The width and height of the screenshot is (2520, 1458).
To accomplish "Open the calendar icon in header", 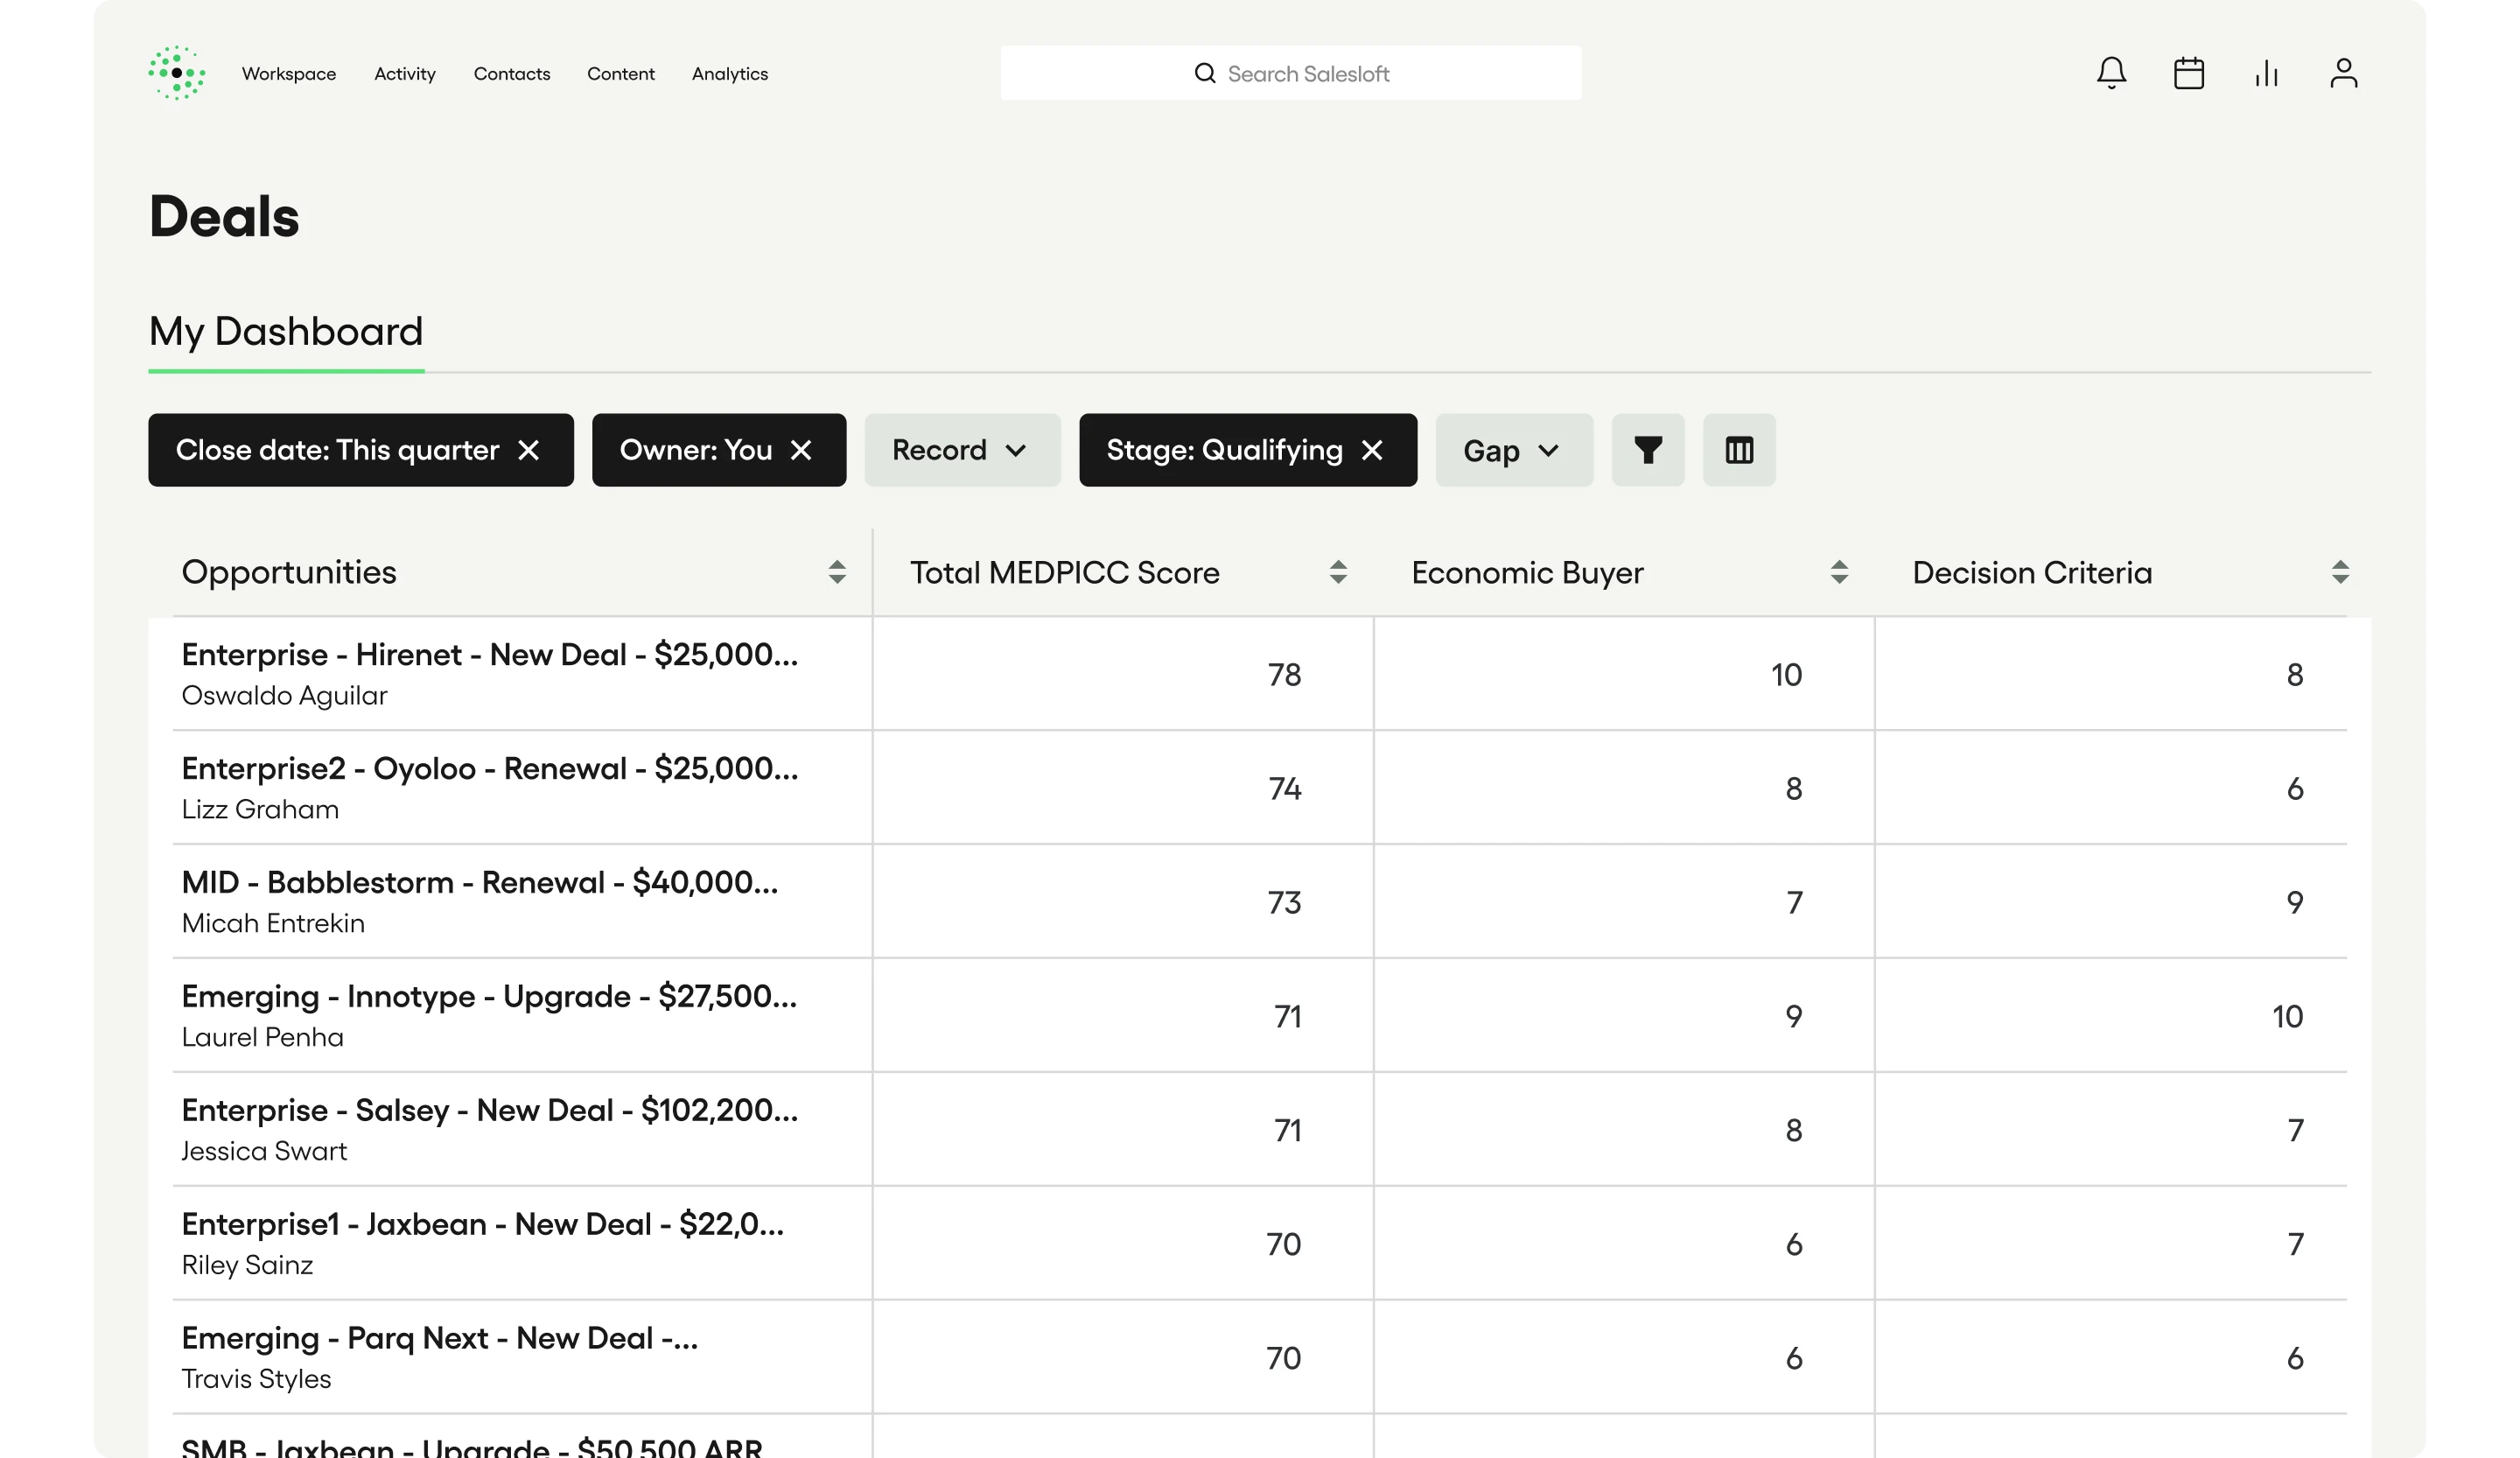I will click(x=2189, y=73).
